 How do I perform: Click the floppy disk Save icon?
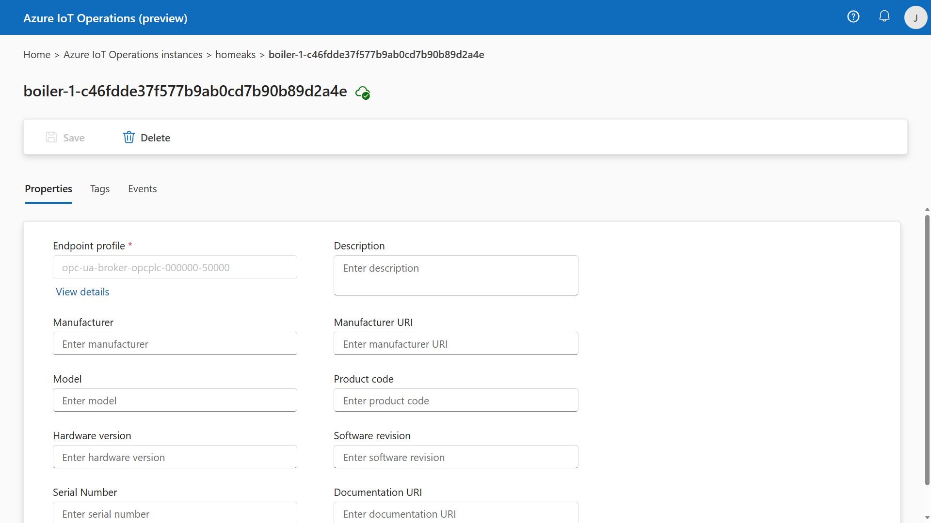pos(51,137)
